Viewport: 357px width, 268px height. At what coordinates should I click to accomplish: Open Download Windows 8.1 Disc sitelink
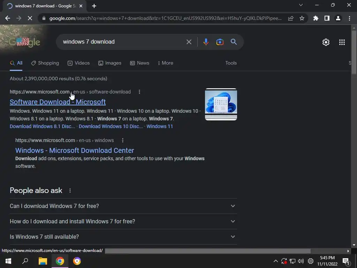(x=42, y=126)
